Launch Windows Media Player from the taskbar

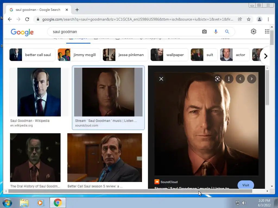pos(40,203)
